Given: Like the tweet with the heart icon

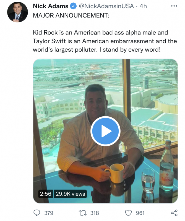Looking at the screenshot, I should pyautogui.click(x=128, y=213).
